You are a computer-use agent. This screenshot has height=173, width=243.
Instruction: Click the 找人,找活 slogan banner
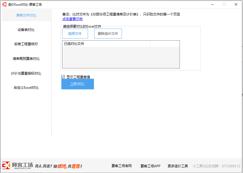coord(58,166)
